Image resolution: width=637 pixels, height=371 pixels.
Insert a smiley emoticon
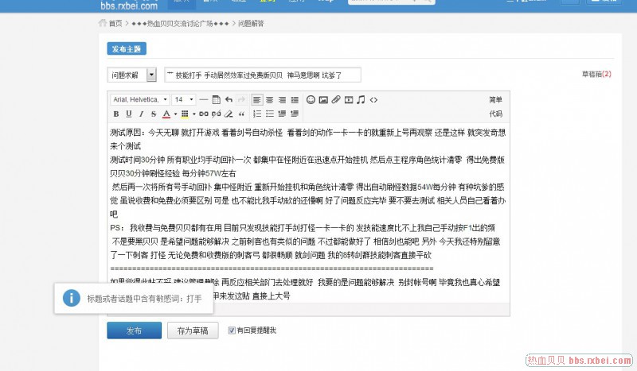click(x=311, y=99)
